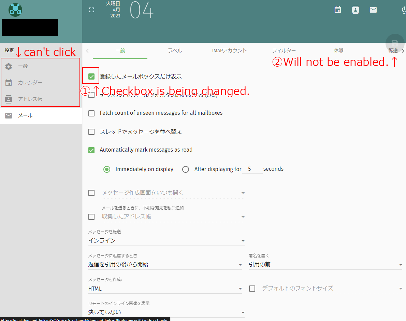Click the floating save disk button
The height and width of the screenshot is (321, 406).
point(395,43)
